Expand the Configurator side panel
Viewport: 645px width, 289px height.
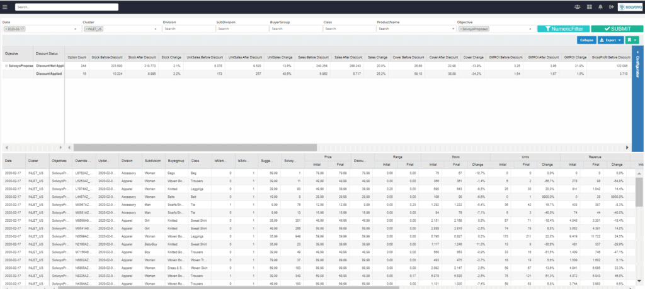[637, 99]
